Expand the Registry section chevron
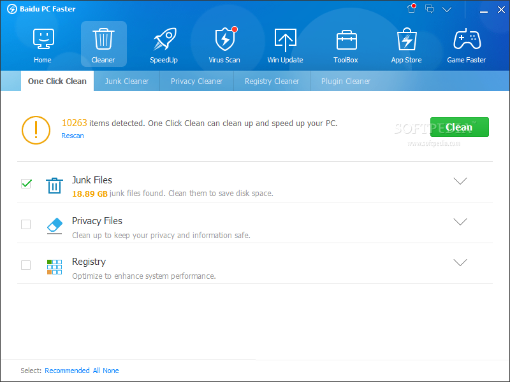This screenshot has width=510, height=382. pyautogui.click(x=460, y=262)
